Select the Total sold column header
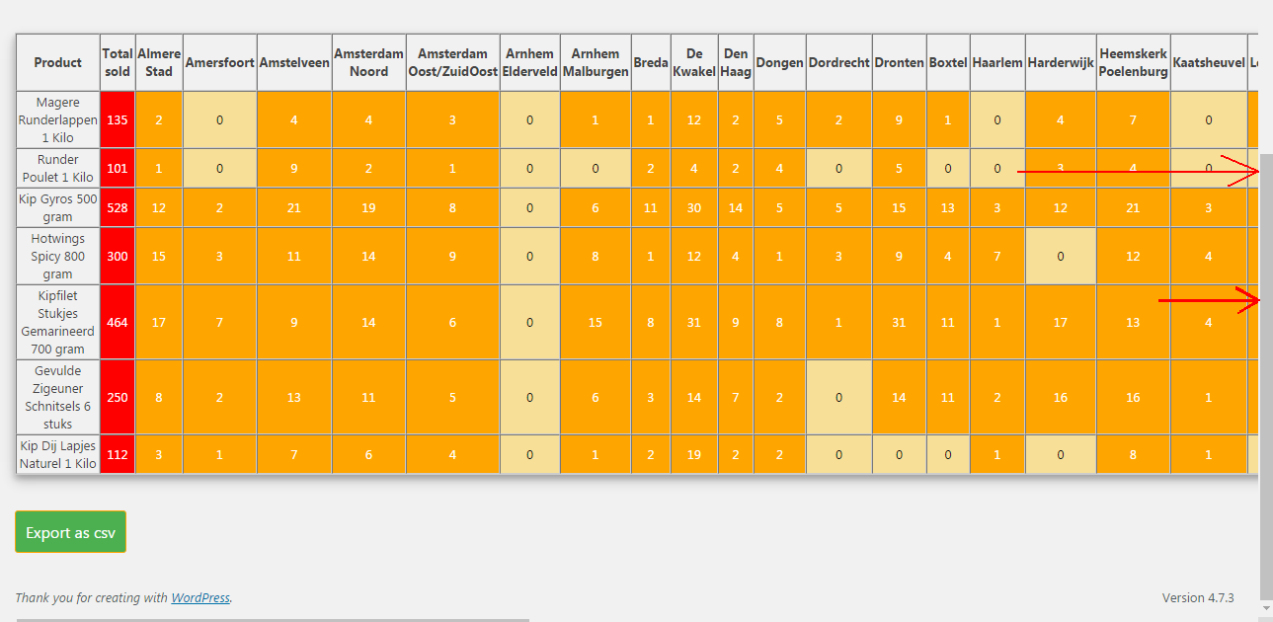The width and height of the screenshot is (1273, 622). click(117, 62)
